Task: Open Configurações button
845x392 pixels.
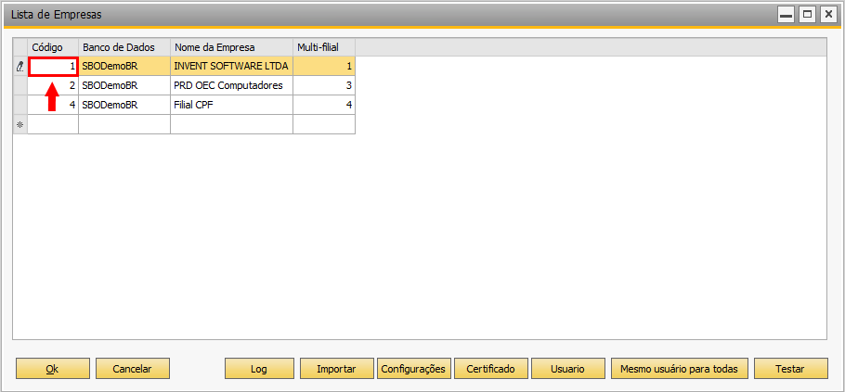Action: [414, 369]
